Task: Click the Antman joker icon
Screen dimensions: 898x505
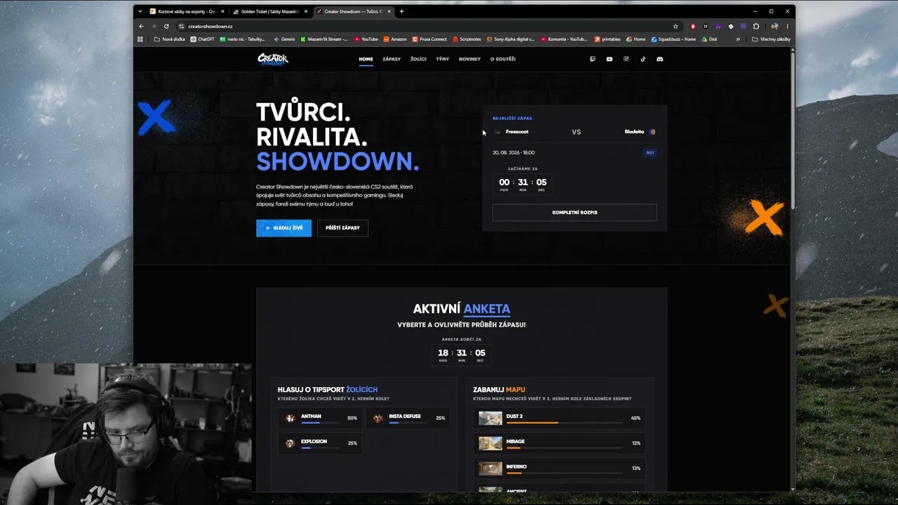Action: tap(290, 418)
